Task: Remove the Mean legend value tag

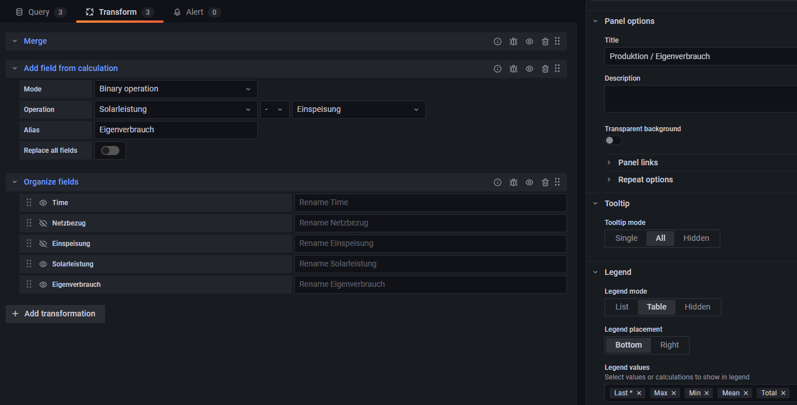Action: 746,393
